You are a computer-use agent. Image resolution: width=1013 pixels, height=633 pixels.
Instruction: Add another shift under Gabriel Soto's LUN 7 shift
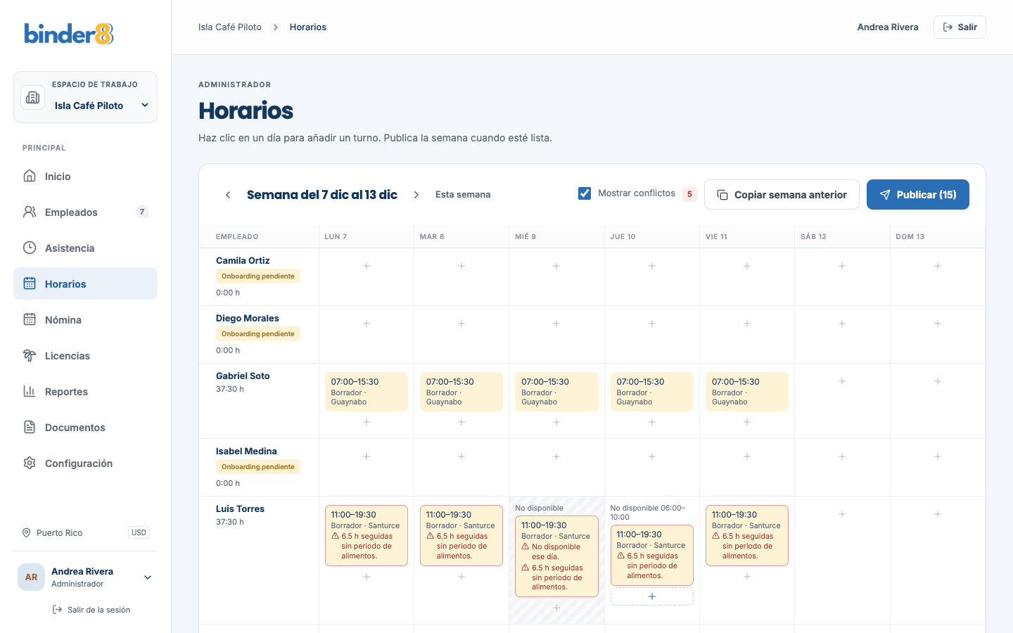(x=367, y=422)
